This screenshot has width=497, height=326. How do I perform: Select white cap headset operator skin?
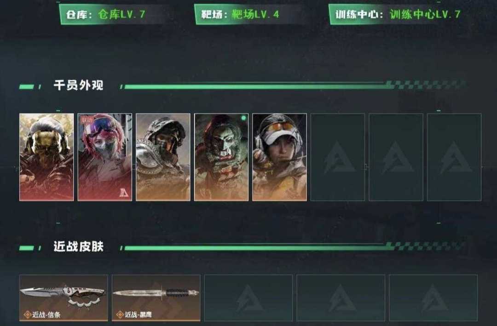(x=280, y=157)
